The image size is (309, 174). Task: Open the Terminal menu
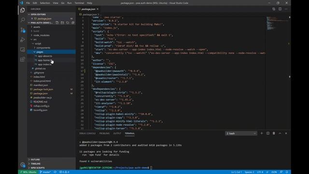79,3
